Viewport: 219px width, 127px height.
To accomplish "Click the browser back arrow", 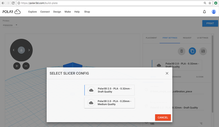I will pos(3,3).
